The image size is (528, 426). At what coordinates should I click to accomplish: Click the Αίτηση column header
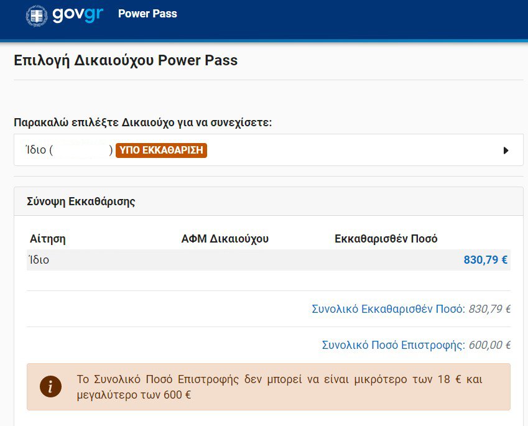tap(47, 239)
